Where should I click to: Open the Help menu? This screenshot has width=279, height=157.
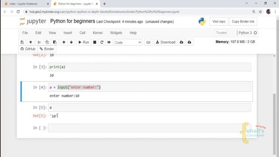(133, 33)
